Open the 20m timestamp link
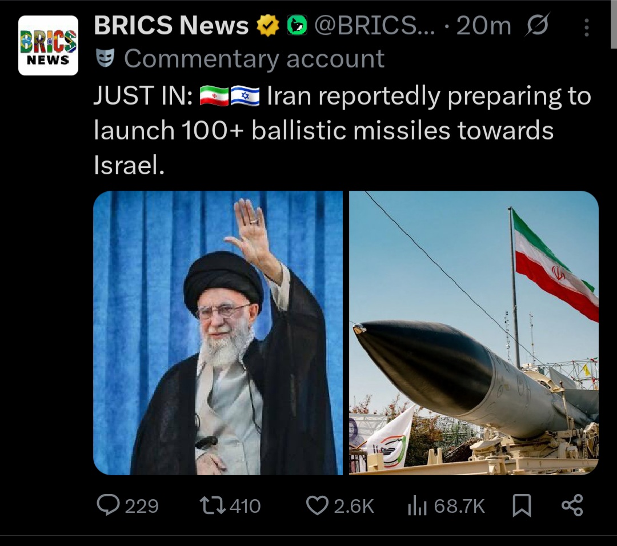The image size is (617, 546). [x=484, y=26]
